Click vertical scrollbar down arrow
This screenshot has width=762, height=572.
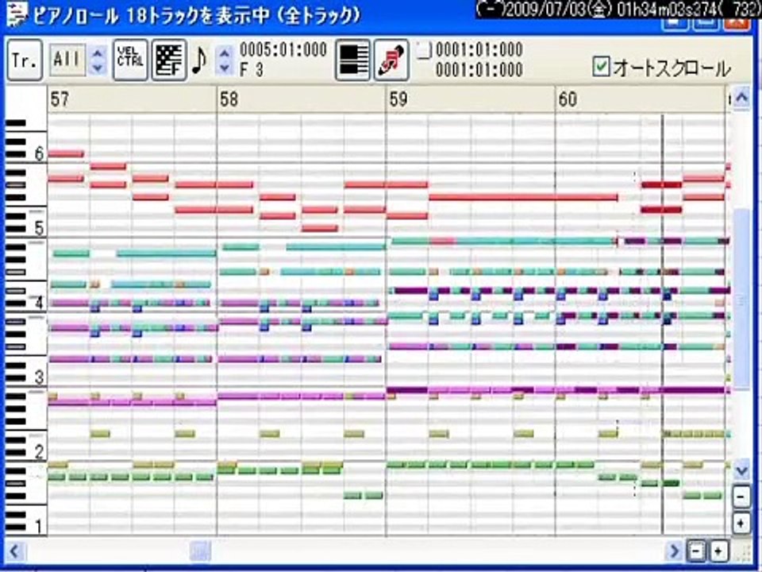point(741,470)
